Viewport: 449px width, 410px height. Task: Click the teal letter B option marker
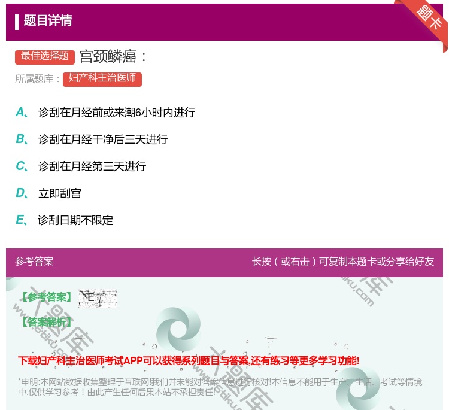pyautogui.click(x=22, y=139)
